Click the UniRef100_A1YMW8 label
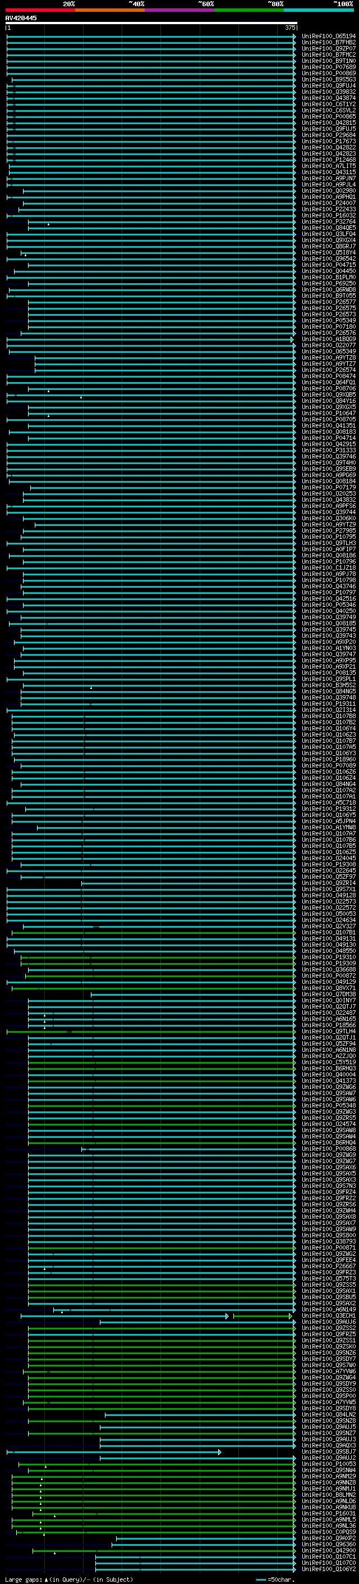This screenshot has width=359, height=1584. [328, 828]
